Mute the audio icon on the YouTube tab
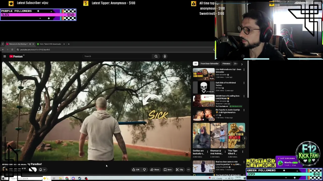This screenshot has height=181, width=323. pos(30,44)
